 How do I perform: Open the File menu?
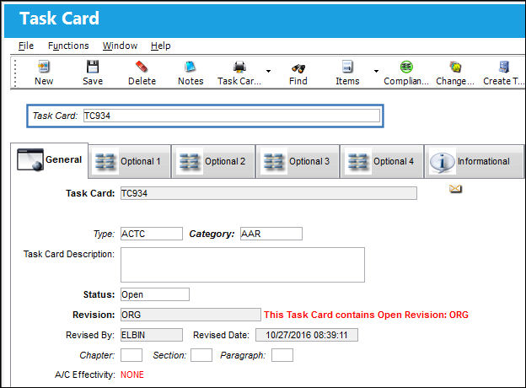pyautogui.click(x=26, y=46)
